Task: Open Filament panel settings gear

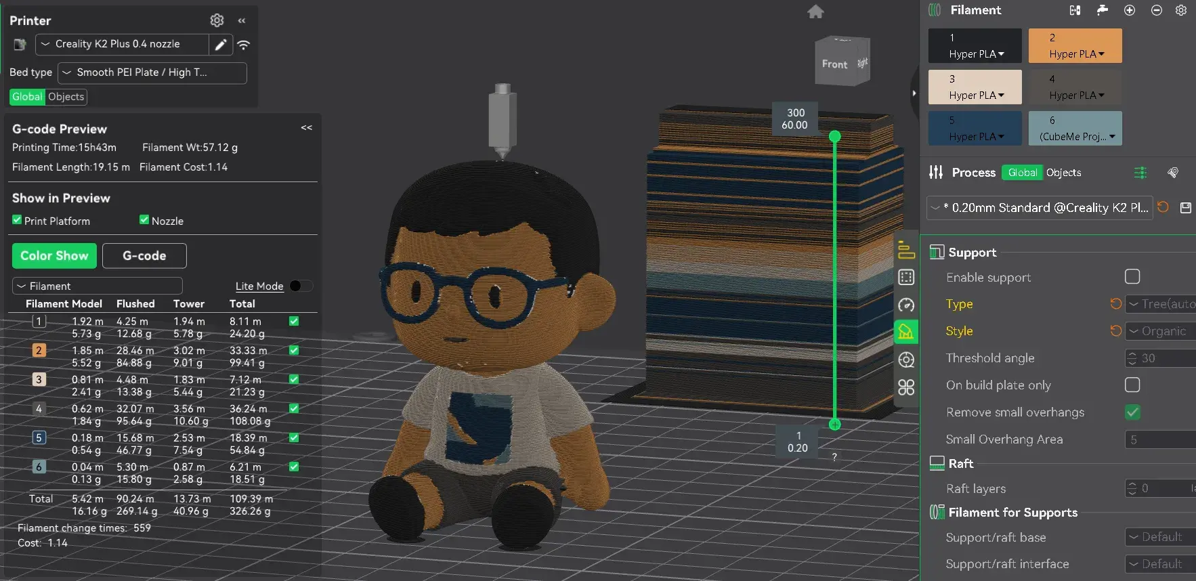Action: coord(1181,10)
